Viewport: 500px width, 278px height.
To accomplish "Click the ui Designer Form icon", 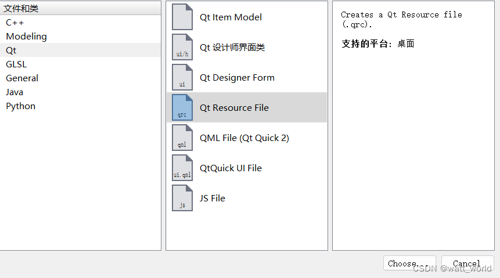I will tap(182, 77).
